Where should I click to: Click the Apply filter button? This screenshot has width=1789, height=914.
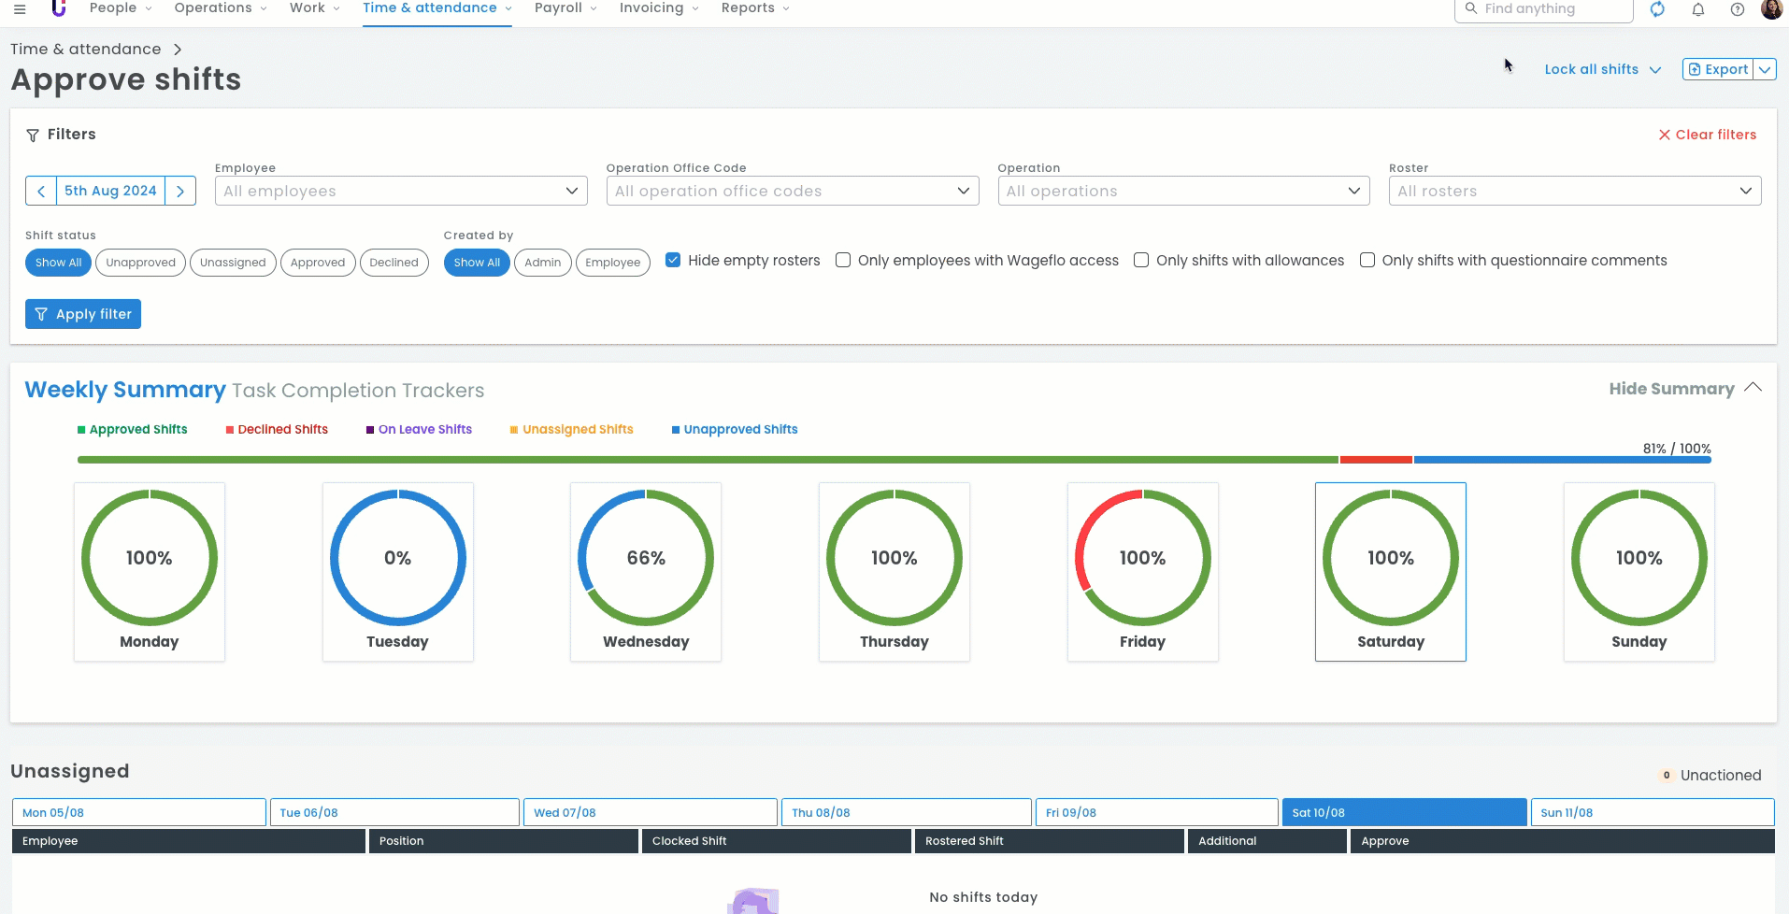tap(83, 314)
